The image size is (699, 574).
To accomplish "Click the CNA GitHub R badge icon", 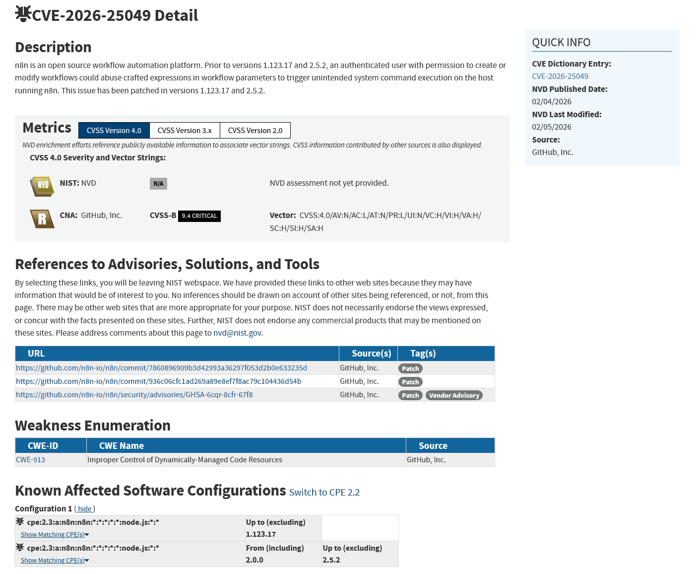I will [x=42, y=218].
